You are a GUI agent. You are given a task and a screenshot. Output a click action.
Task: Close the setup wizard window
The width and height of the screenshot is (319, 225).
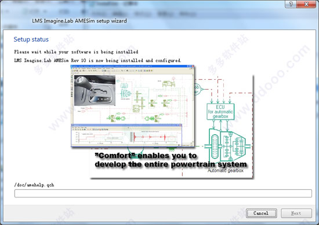click(306, 4)
